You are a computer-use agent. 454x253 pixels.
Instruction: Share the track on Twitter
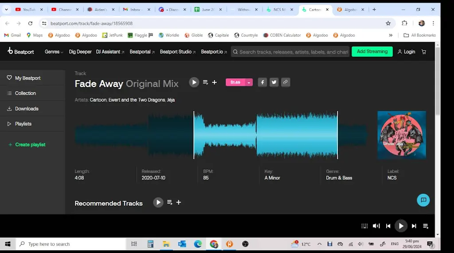tap(274, 82)
